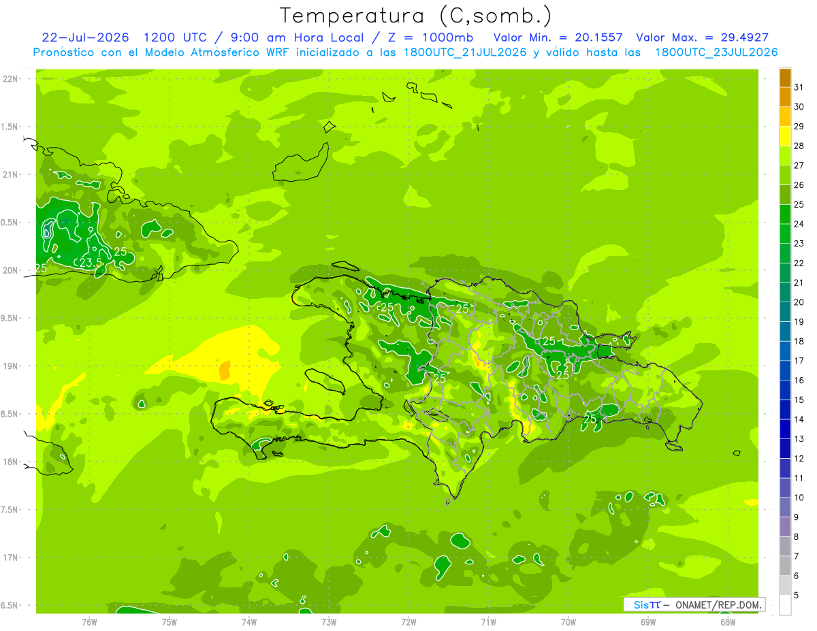Click the colorbar label "24"
This screenshot has width=817, height=631.
point(799,224)
